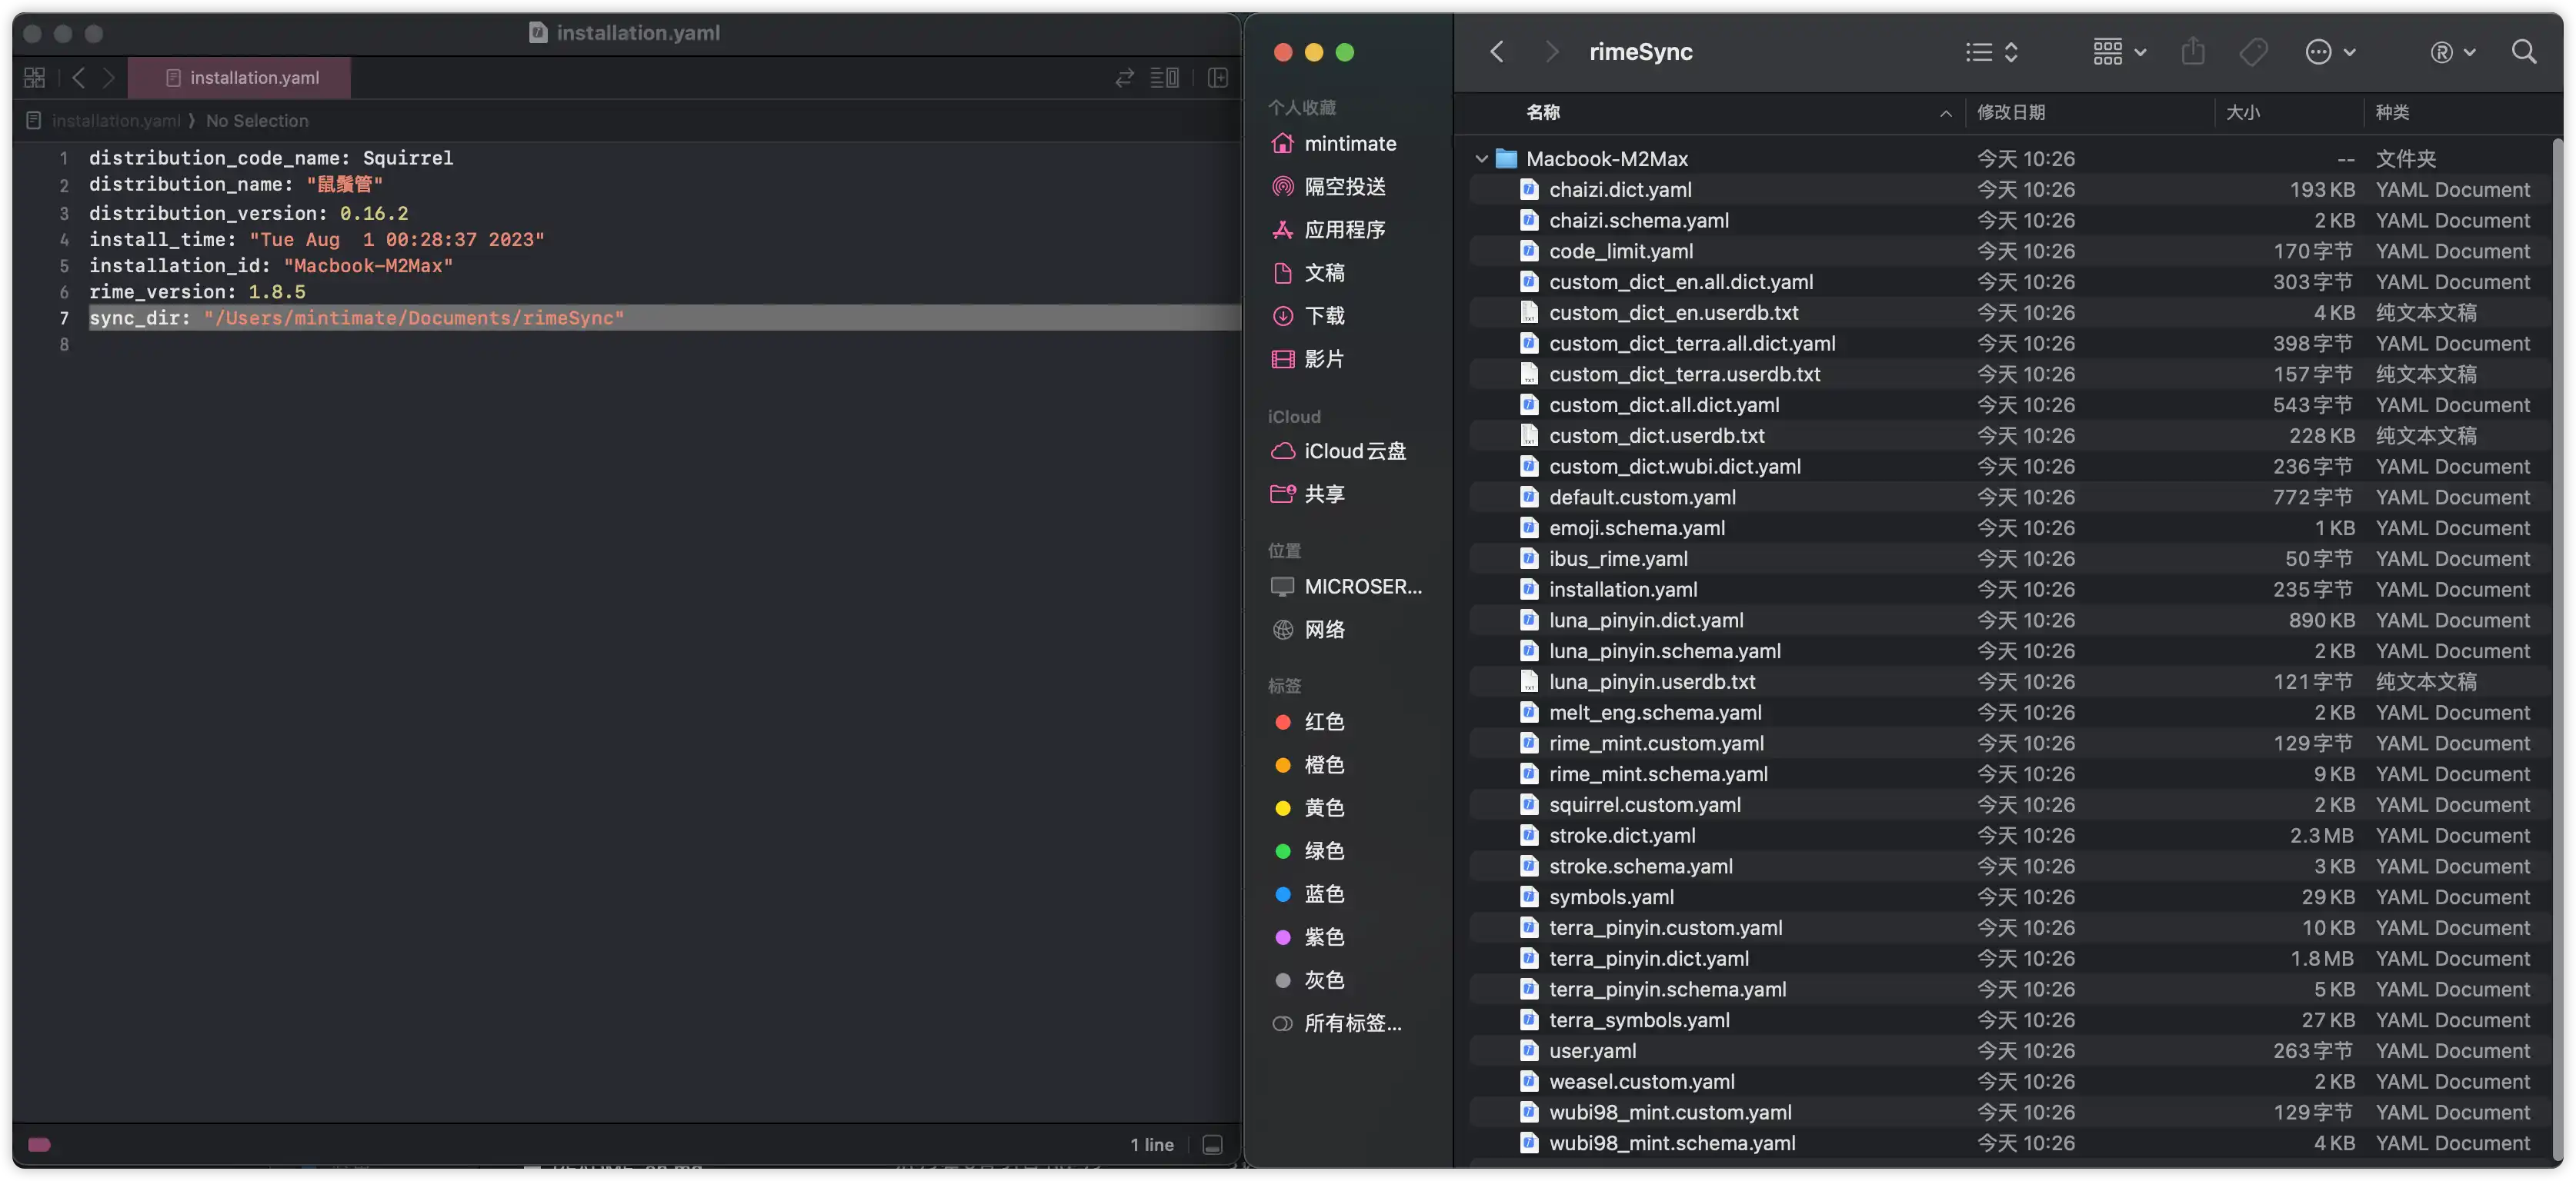Viewport: 2576px width, 1181px height.
Task: Select the squirrel.custom.yaml file
Action: pos(2009,805)
